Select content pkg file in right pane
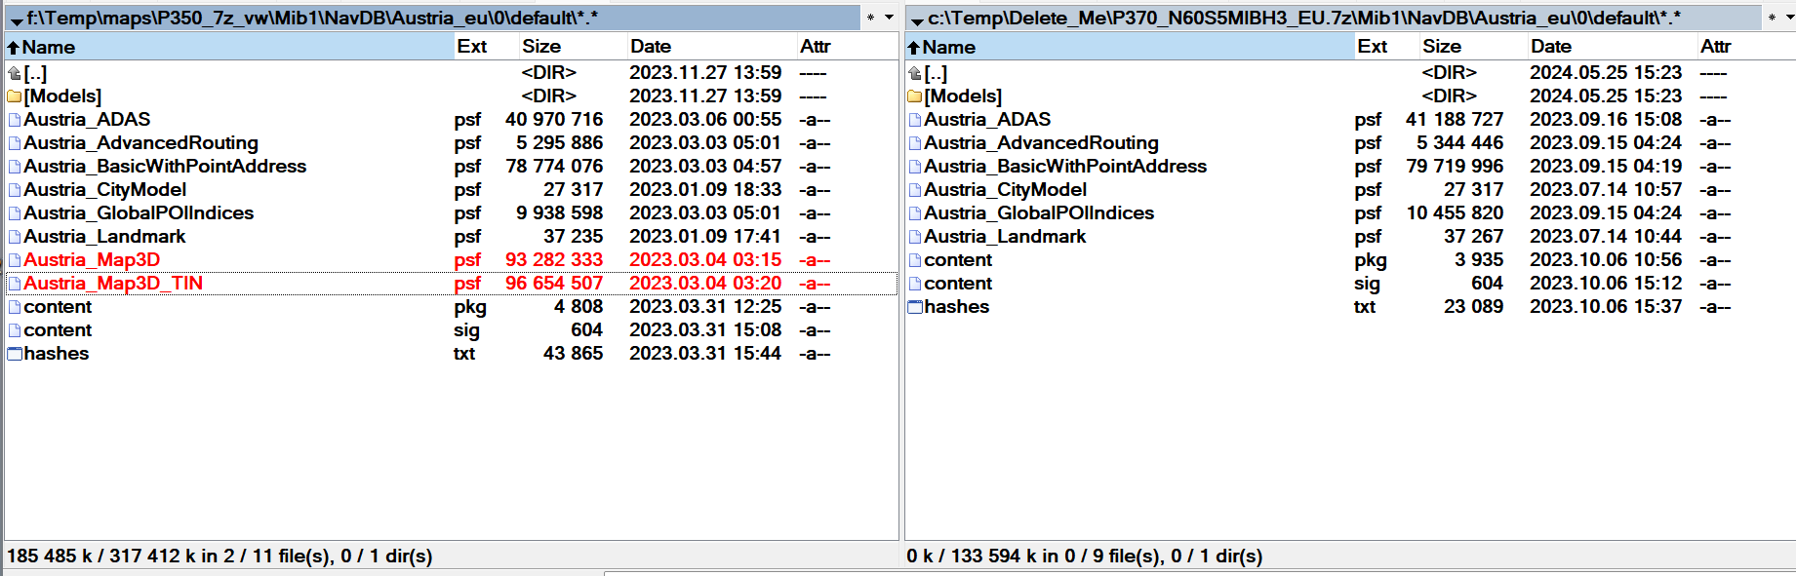The image size is (1796, 576). pyautogui.click(x=957, y=260)
